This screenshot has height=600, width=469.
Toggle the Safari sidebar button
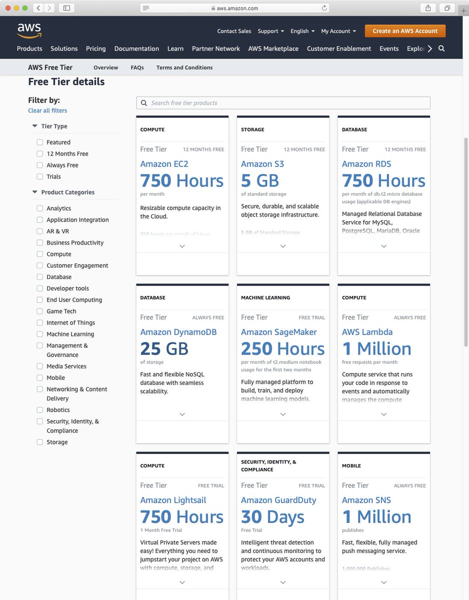66,8
